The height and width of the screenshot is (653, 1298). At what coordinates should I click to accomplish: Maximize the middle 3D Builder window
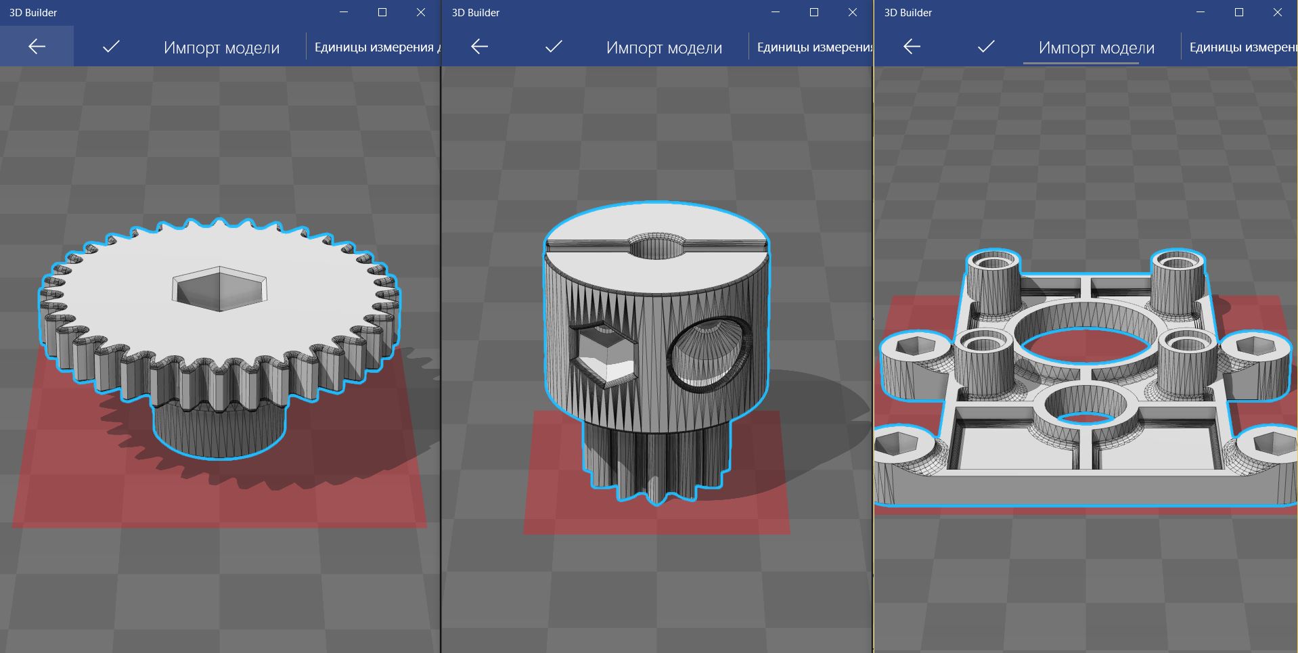click(x=814, y=12)
